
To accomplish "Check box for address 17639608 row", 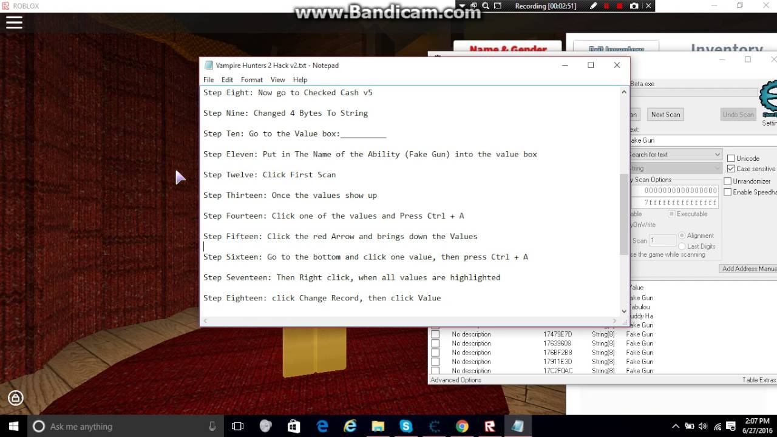I will (x=435, y=344).
